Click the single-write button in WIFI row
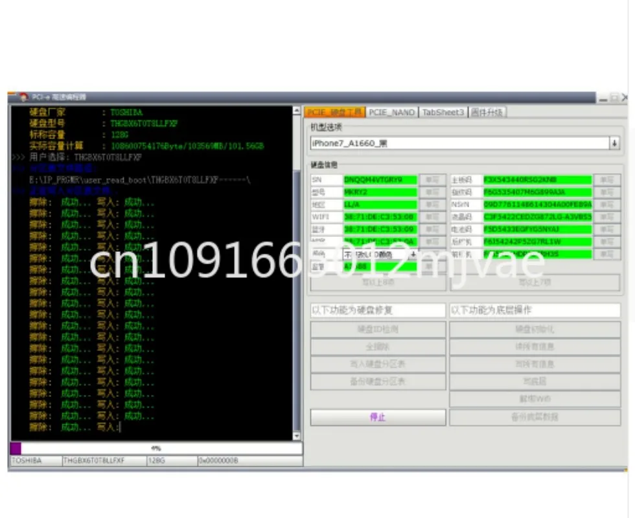 (x=433, y=217)
